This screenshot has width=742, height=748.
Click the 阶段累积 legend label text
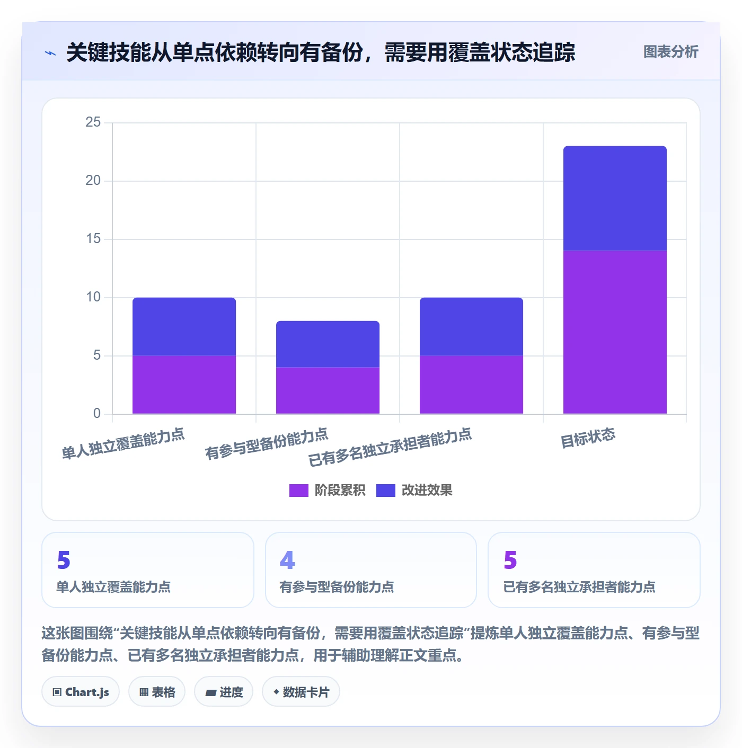(340, 491)
